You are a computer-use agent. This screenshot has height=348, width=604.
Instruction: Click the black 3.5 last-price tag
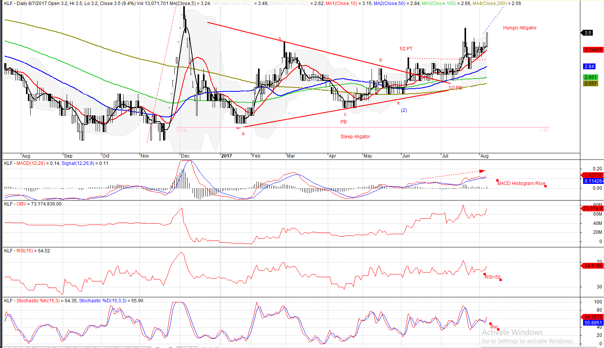[x=588, y=33]
